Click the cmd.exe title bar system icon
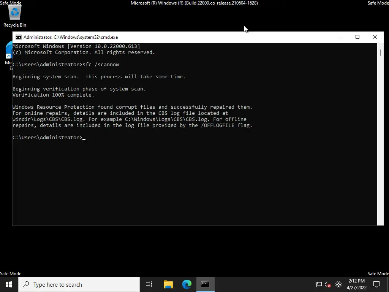 click(18, 37)
